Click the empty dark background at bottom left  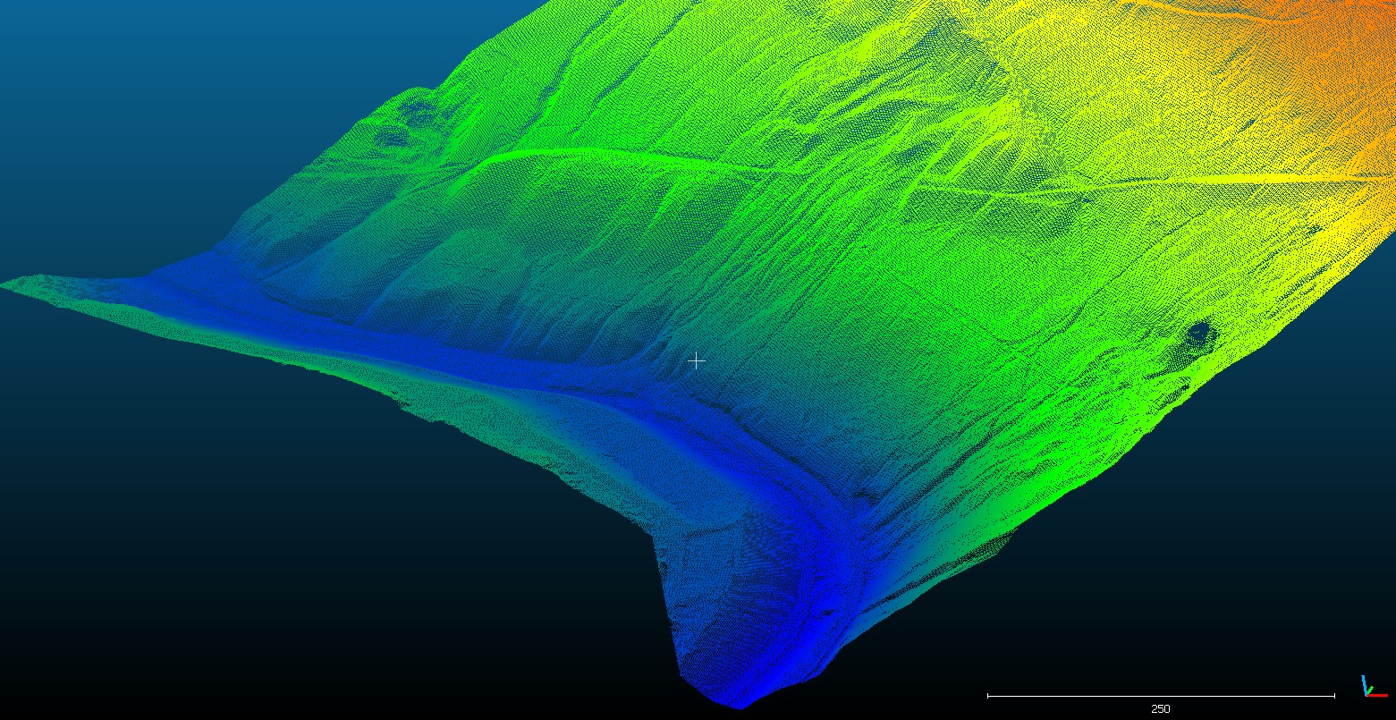[x=224, y=581]
